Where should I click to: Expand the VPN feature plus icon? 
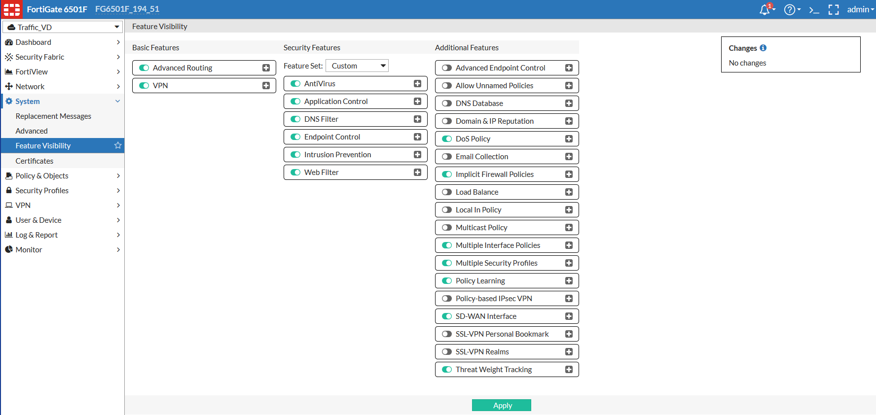coord(266,86)
